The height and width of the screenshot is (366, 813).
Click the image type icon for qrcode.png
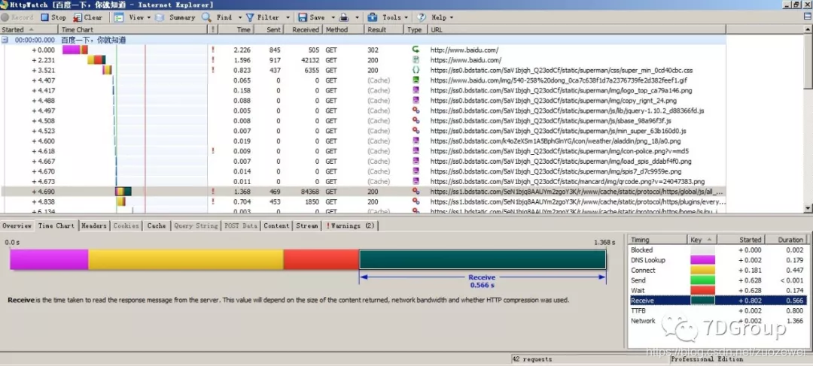(x=416, y=181)
